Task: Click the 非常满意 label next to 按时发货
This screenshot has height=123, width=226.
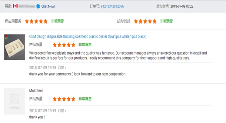Action: [166, 21]
